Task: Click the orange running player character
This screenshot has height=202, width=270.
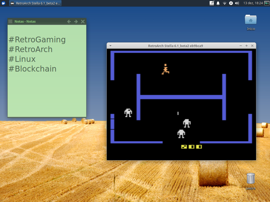Action: [166, 69]
